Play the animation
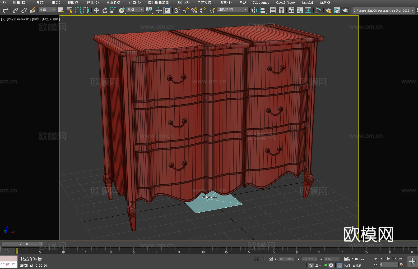Viewport: 418px width, 269px height. pos(388,259)
